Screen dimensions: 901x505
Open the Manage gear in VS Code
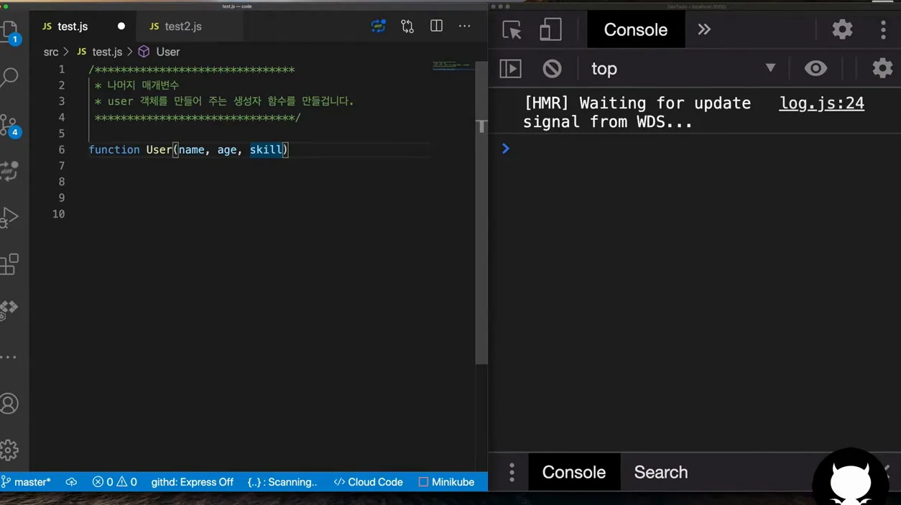point(9,450)
